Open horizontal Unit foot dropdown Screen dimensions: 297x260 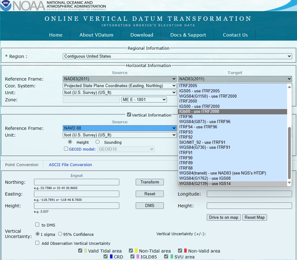(x=120, y=92)
